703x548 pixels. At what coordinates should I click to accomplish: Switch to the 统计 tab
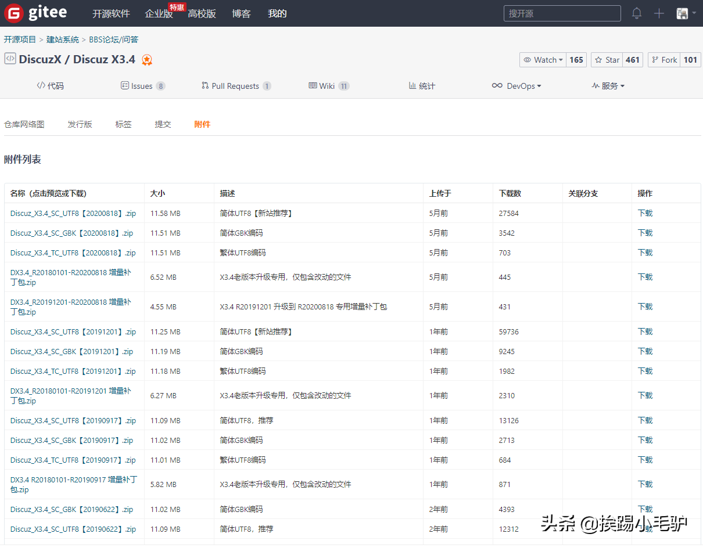422,86
